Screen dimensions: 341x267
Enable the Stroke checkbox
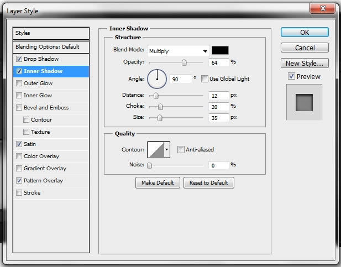(x=19, y=193)
